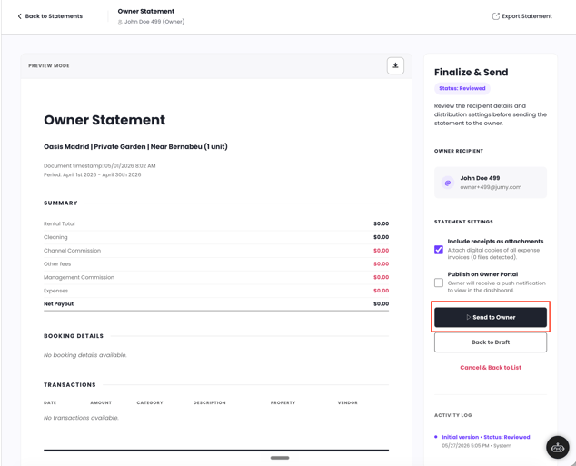The image size is (576, 466).
Task: Click the Expenses summary label
Action: point(55,291)
